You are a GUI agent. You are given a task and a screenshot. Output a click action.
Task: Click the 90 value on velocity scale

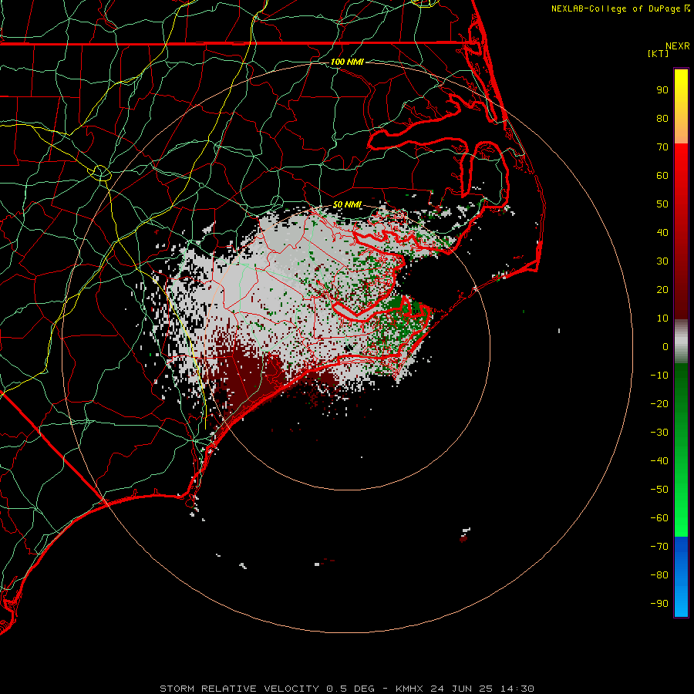point(662,90)
